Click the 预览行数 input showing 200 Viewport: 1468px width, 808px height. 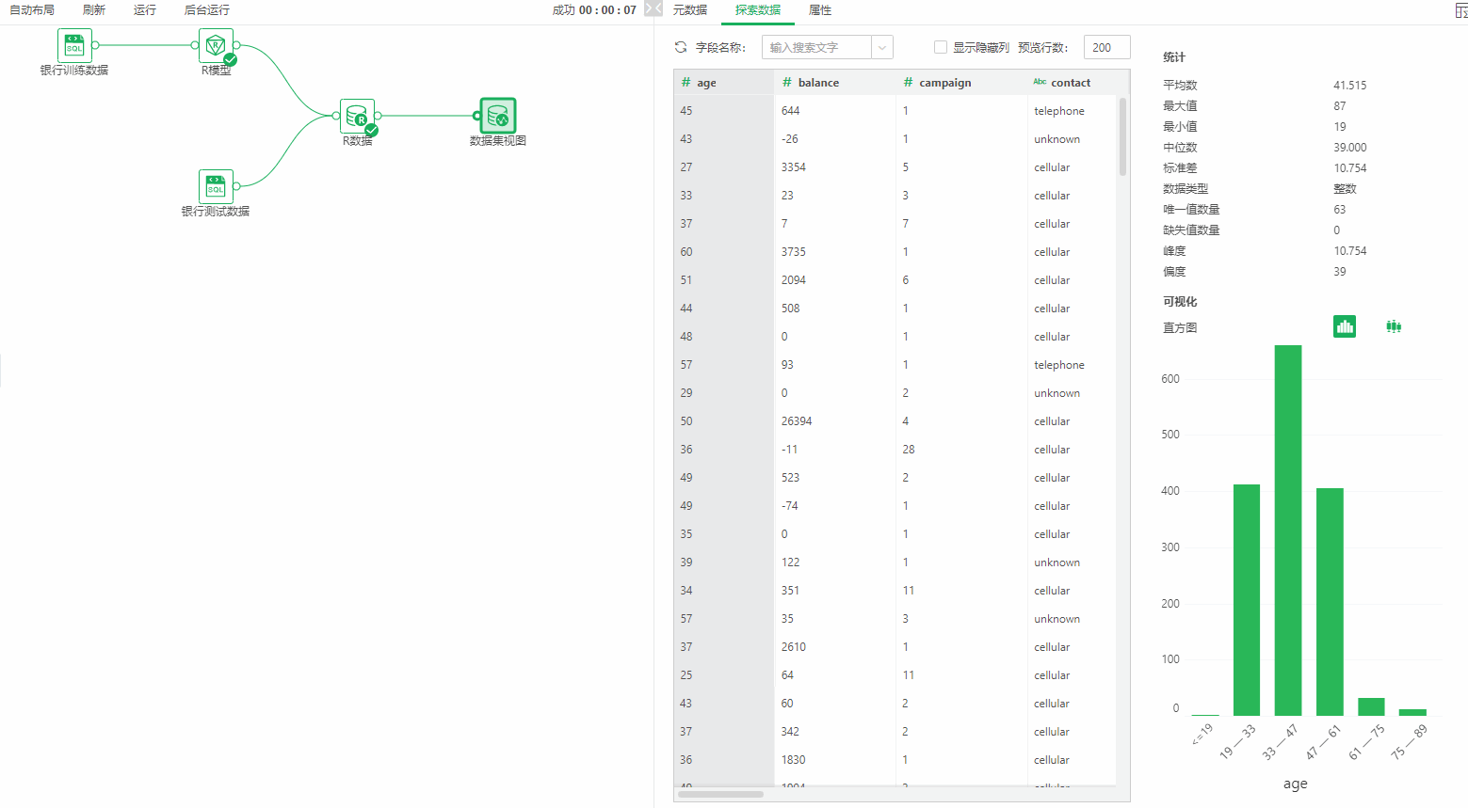pos(1106,46)
